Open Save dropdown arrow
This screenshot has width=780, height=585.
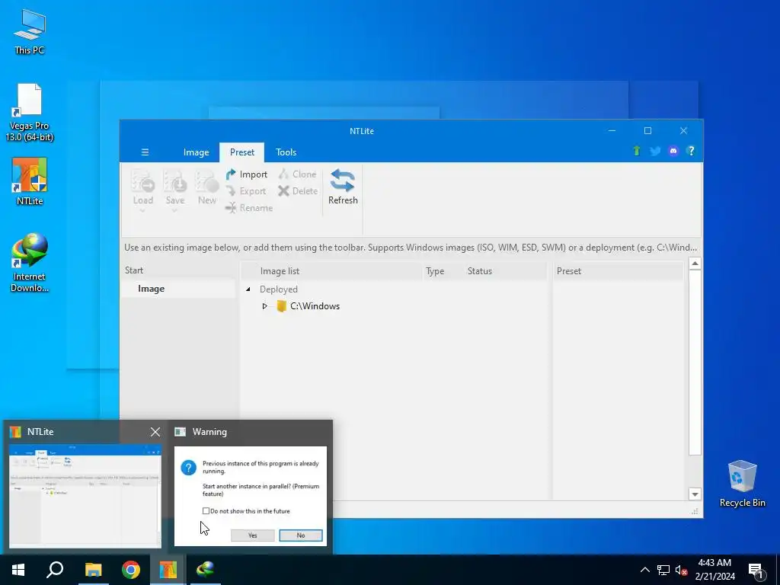(174, 210)
